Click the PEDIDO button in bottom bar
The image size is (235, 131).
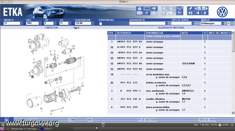pyautogui.click(x=33, y=120)
